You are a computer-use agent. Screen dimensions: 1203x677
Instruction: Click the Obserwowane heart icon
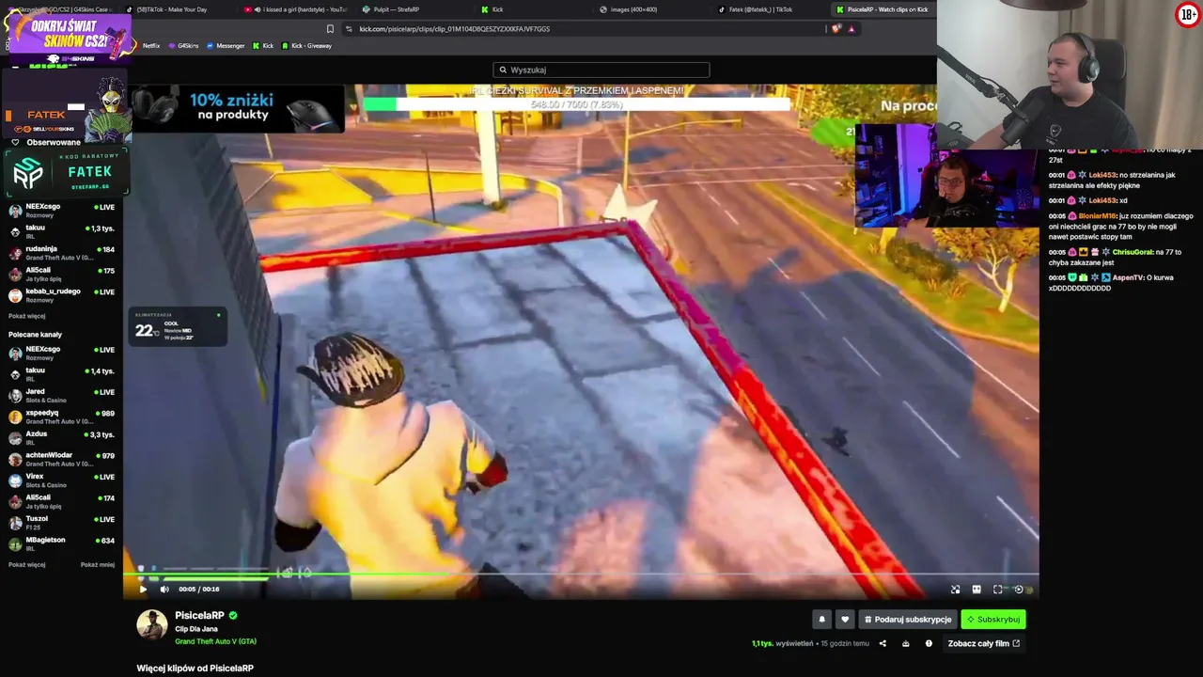click(16, 143)
